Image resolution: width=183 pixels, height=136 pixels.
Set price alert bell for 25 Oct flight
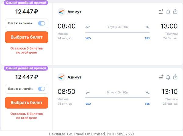[x=168, y=77]
